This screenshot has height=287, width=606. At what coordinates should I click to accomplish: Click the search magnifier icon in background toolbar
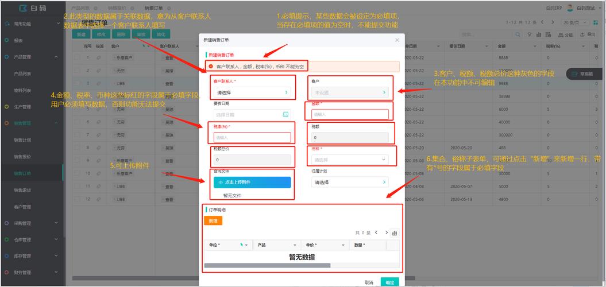[518, 35]
